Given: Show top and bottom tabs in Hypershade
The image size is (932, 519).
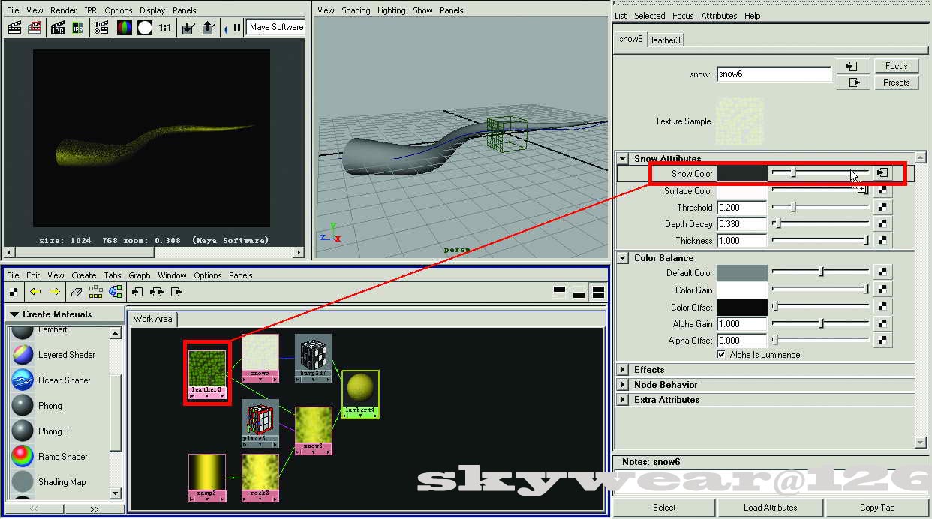Looking at the screenshot, I should pyautogui.click(x=598, y=291).
